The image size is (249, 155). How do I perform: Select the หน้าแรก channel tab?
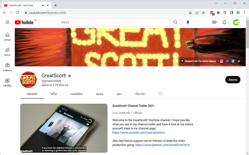coord(32,94)
